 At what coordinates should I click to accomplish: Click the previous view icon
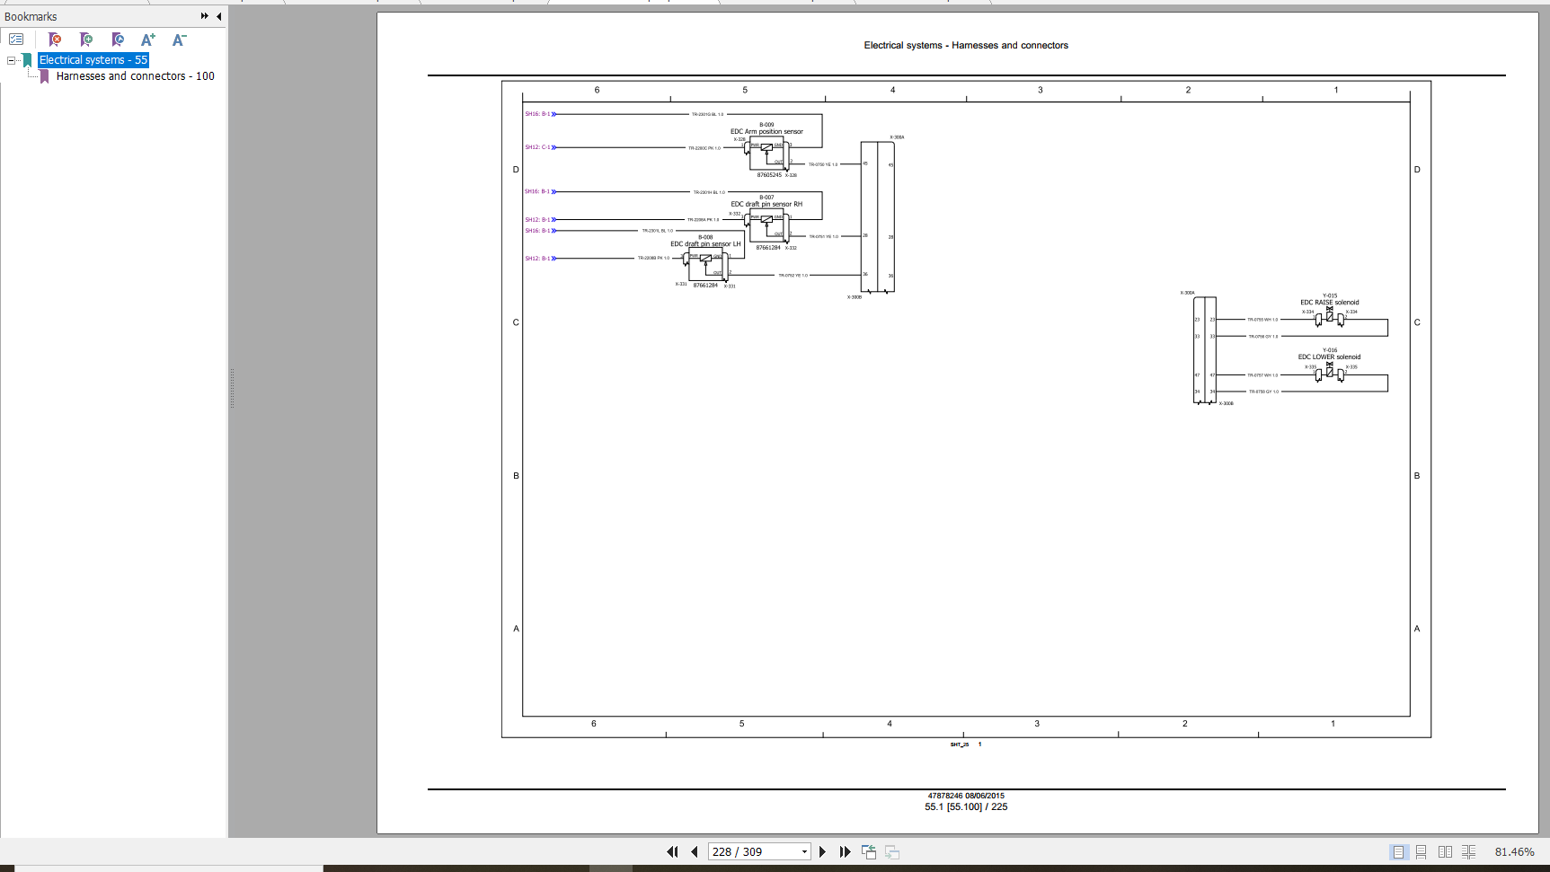pos(869,851)
